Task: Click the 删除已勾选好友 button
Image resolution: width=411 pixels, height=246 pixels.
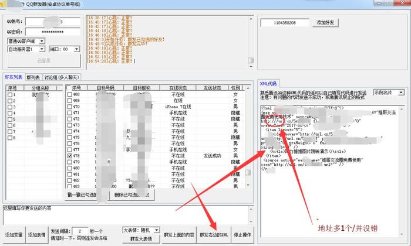Action: coord(132,195)
